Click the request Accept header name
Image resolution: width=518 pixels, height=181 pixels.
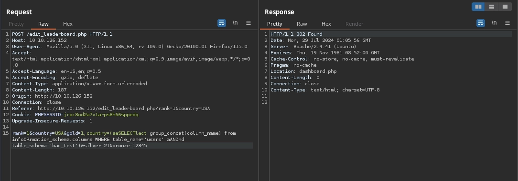tap(22, 53)
